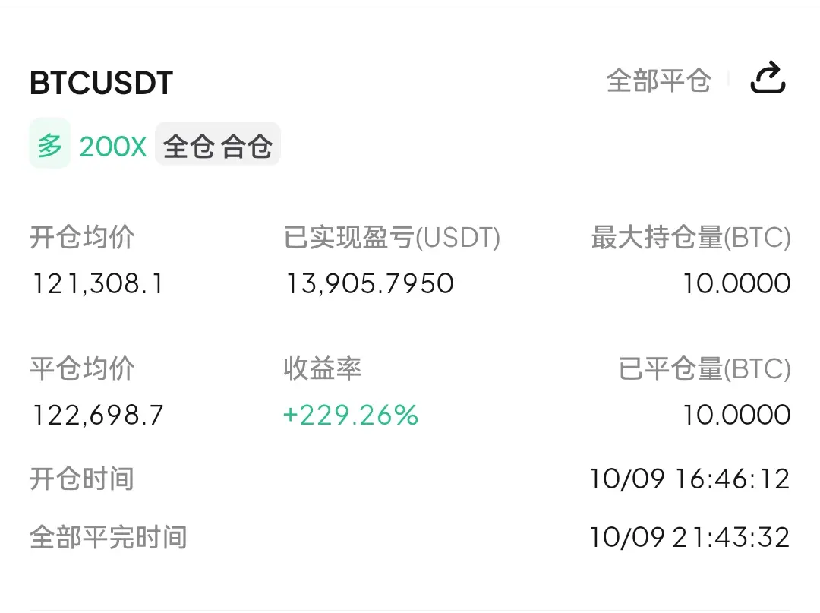Tap the 开仓时间 row label

tap(82, 479)
